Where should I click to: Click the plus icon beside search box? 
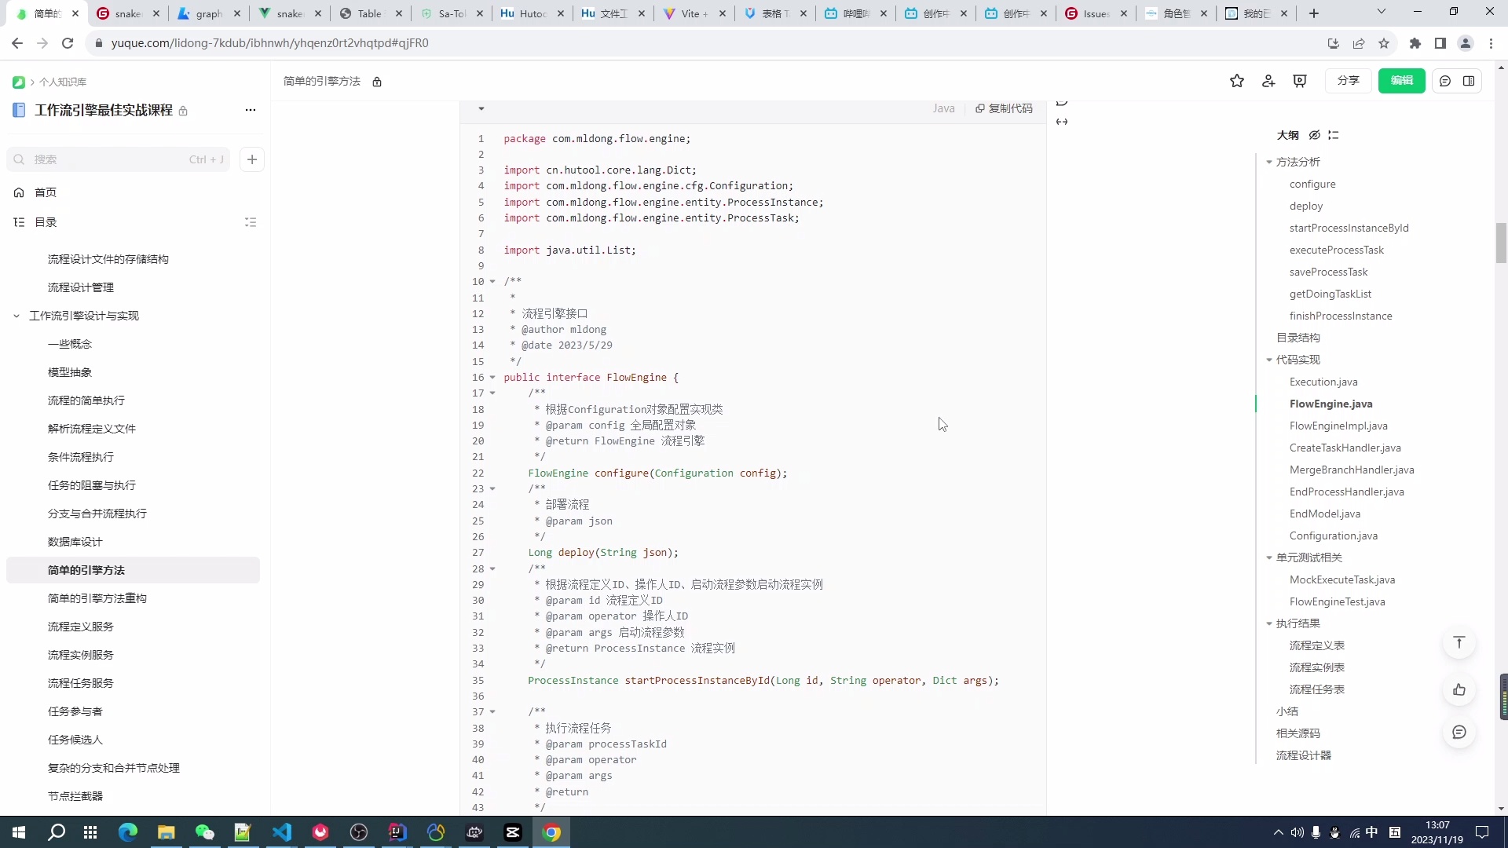pos(252,159)
